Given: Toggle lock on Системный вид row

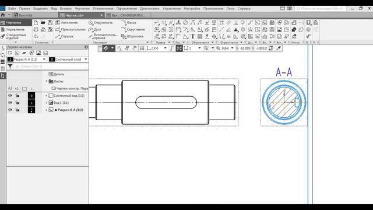Looking at the screenshot, I should pyautogui.click(x=17, y=96).
